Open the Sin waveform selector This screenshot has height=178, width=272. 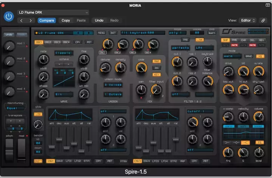click(63, 94)
